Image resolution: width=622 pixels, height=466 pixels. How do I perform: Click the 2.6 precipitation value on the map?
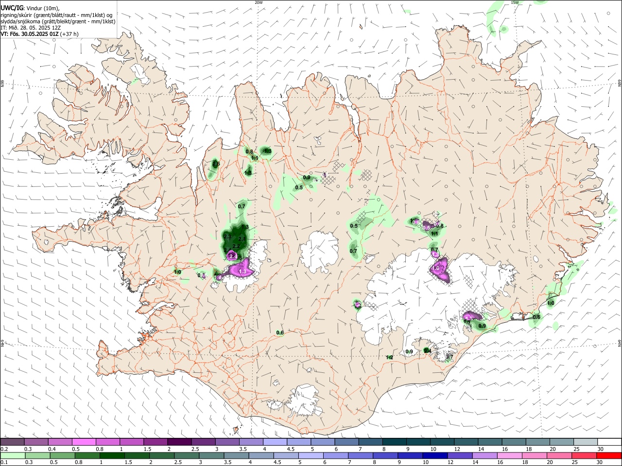click(216, 164)
